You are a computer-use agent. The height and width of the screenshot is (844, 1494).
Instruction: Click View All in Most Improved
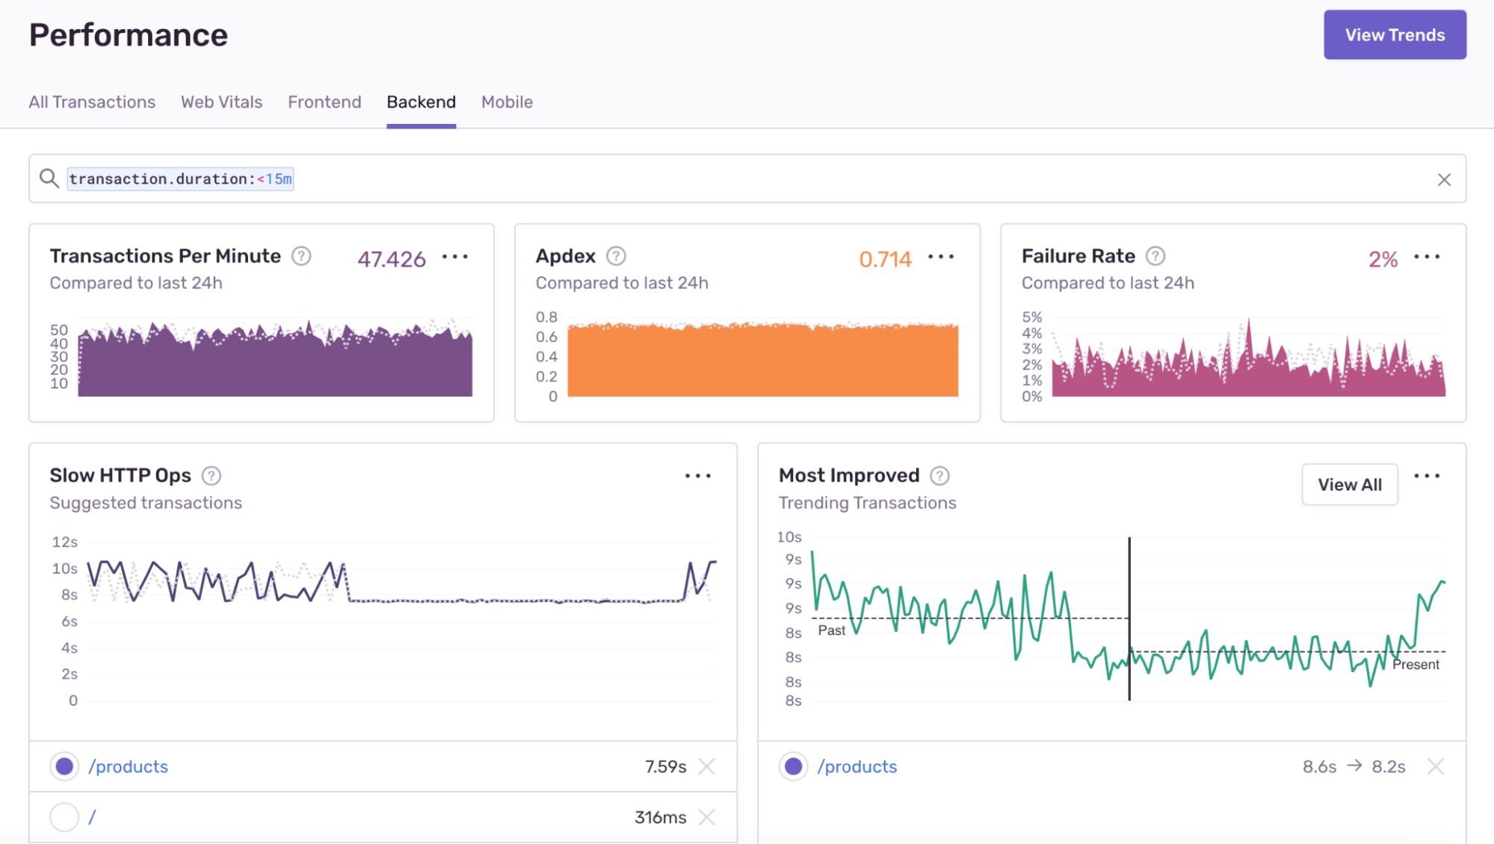[x=1349, y=485]
